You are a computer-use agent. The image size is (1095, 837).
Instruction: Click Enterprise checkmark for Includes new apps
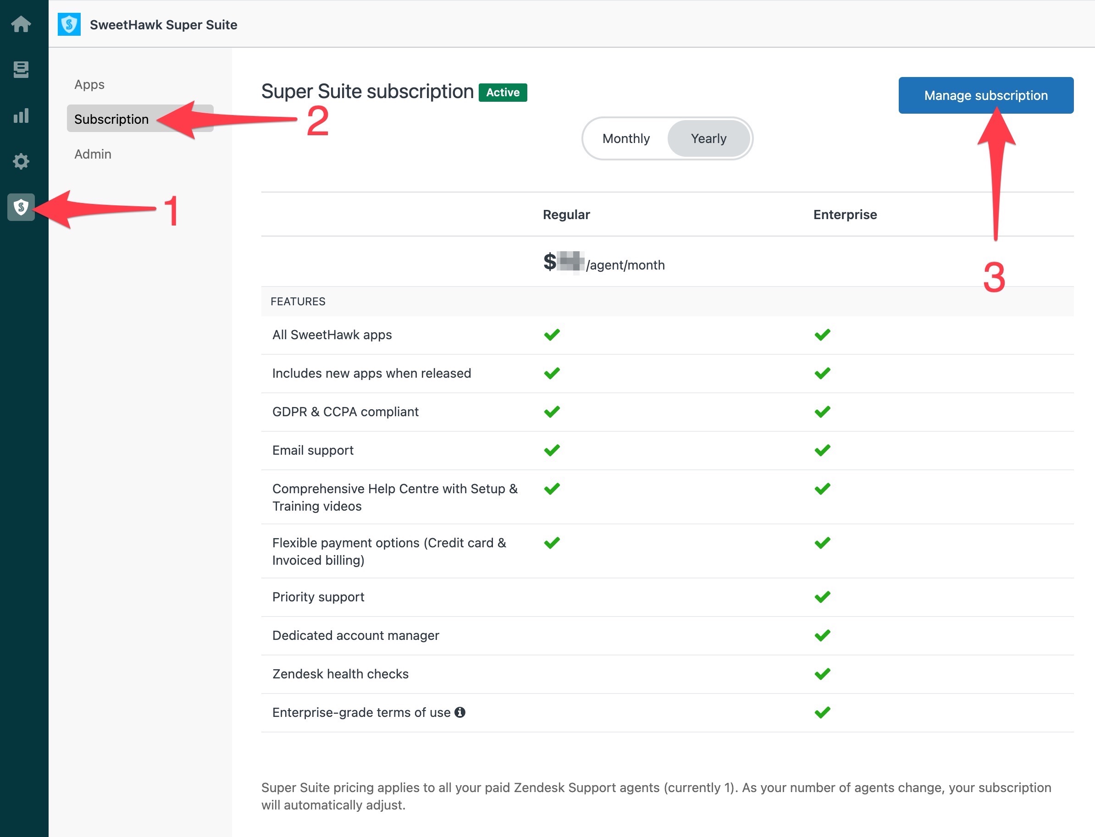(822, 373)
